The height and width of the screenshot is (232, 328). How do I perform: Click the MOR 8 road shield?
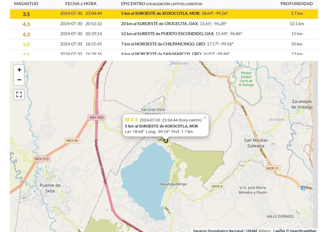click(217, 186)
